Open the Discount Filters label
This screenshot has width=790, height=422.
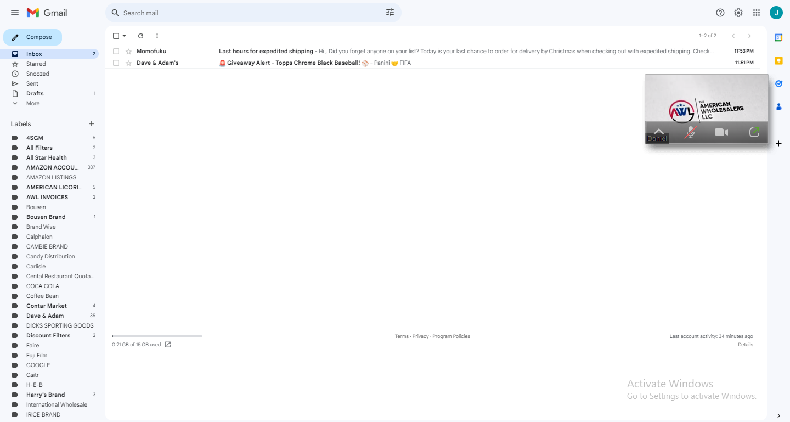pyautogui.click(x=49, y=335)
